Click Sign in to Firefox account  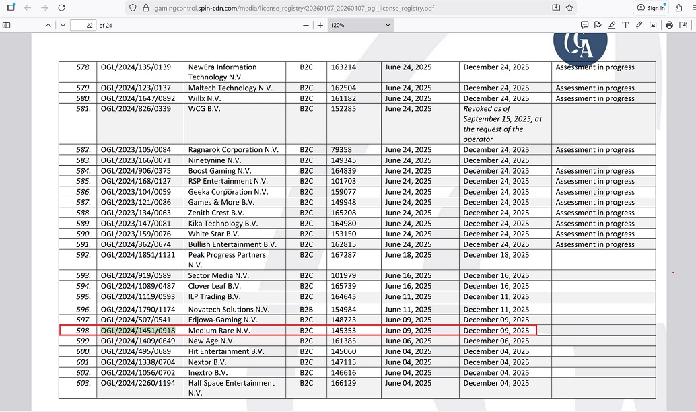(651, 8)
